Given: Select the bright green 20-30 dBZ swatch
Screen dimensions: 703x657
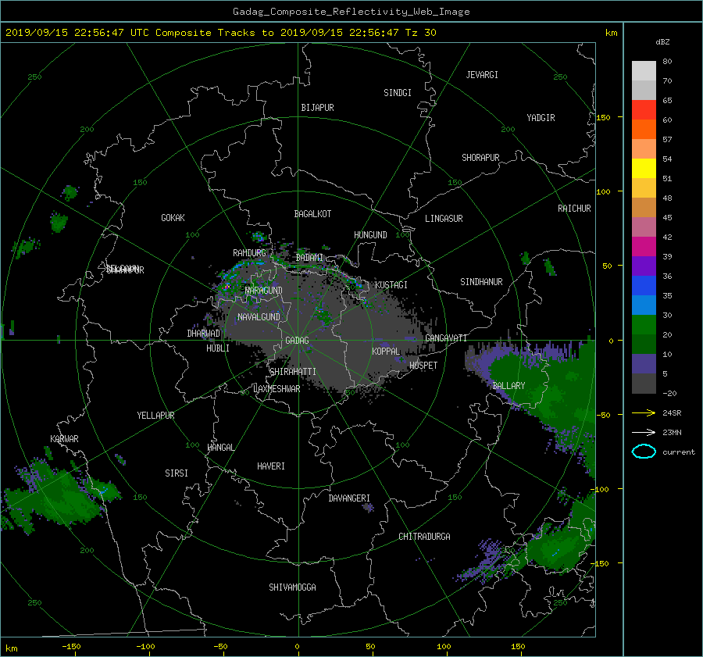Looking at the screenshot, I should [x=644, y=325].
